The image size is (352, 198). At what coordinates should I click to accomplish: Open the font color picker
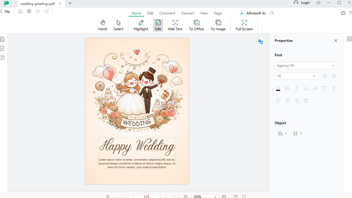pos(278,89)
